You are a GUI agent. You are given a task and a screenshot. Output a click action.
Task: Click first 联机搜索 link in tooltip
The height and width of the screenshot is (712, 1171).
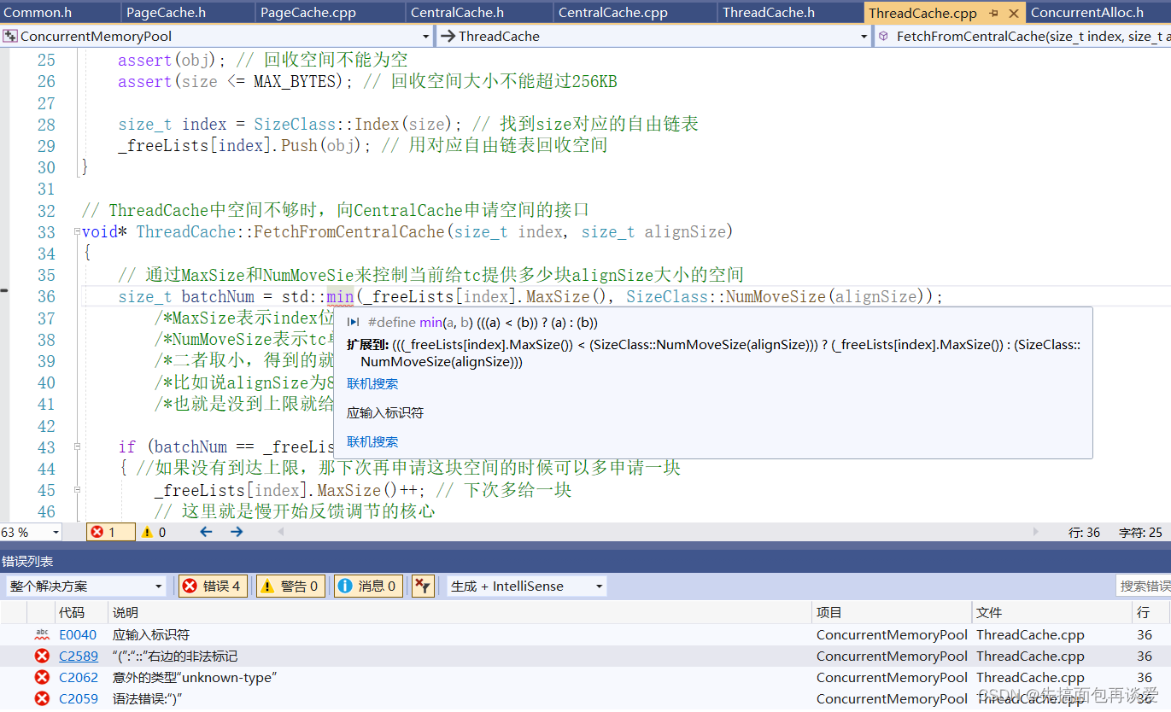(x=372, y=384)
